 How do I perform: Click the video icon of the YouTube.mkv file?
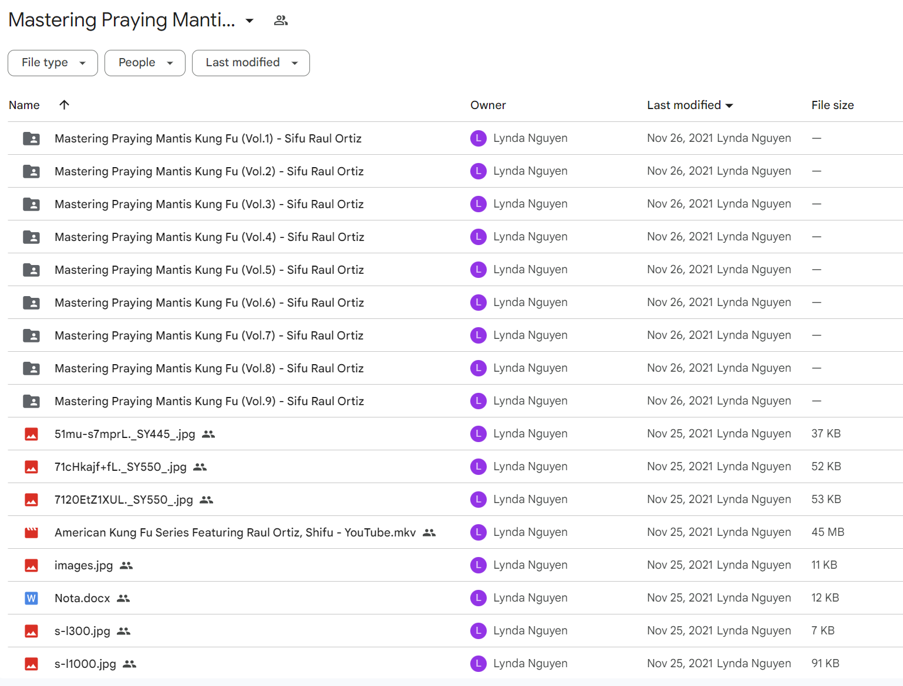point(31,532)
